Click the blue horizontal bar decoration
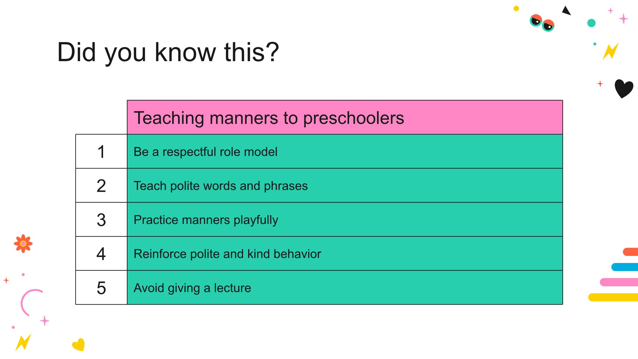This screenshot has width=638, height=359. (625, 267)
